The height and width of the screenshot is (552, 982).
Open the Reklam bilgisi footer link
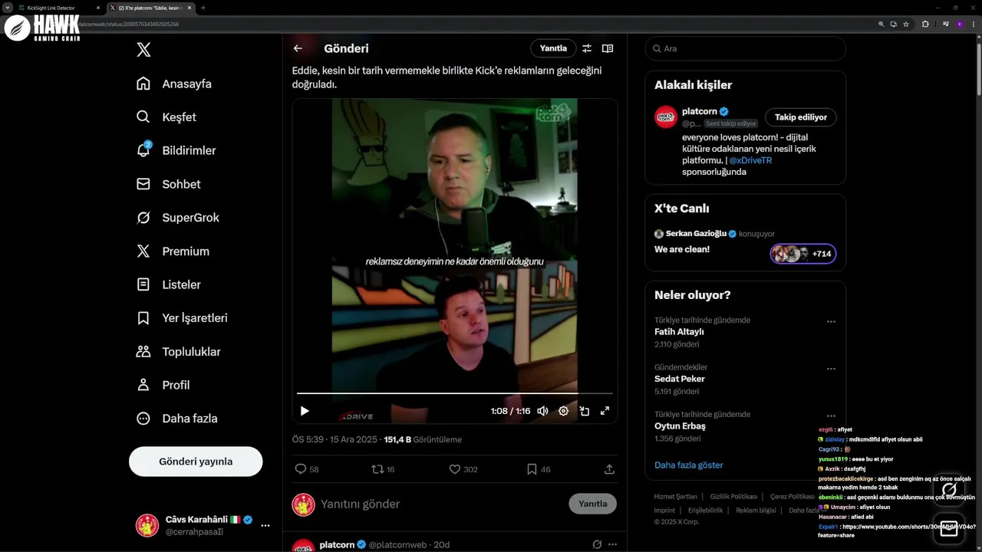(756, 511)
